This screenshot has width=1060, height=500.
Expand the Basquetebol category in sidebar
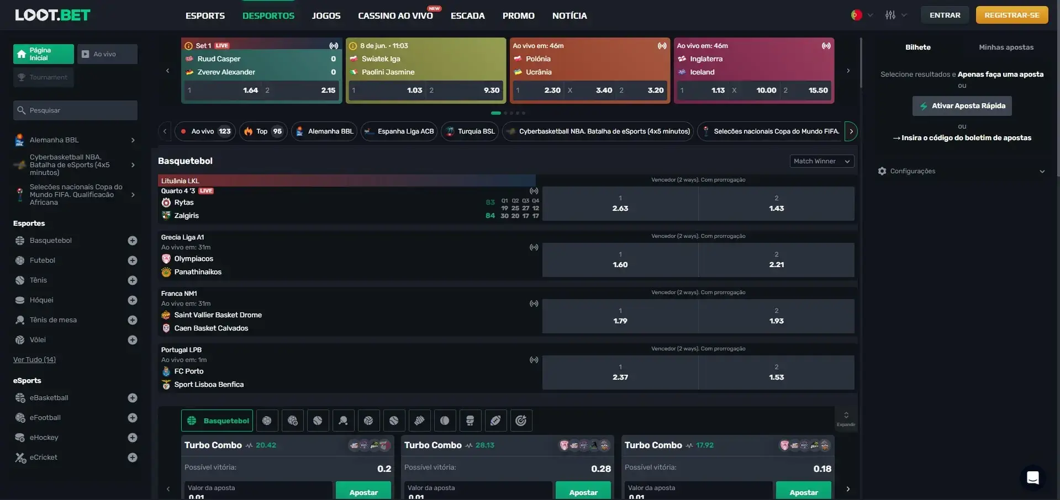pyautogui.click(x=132, y=241)
